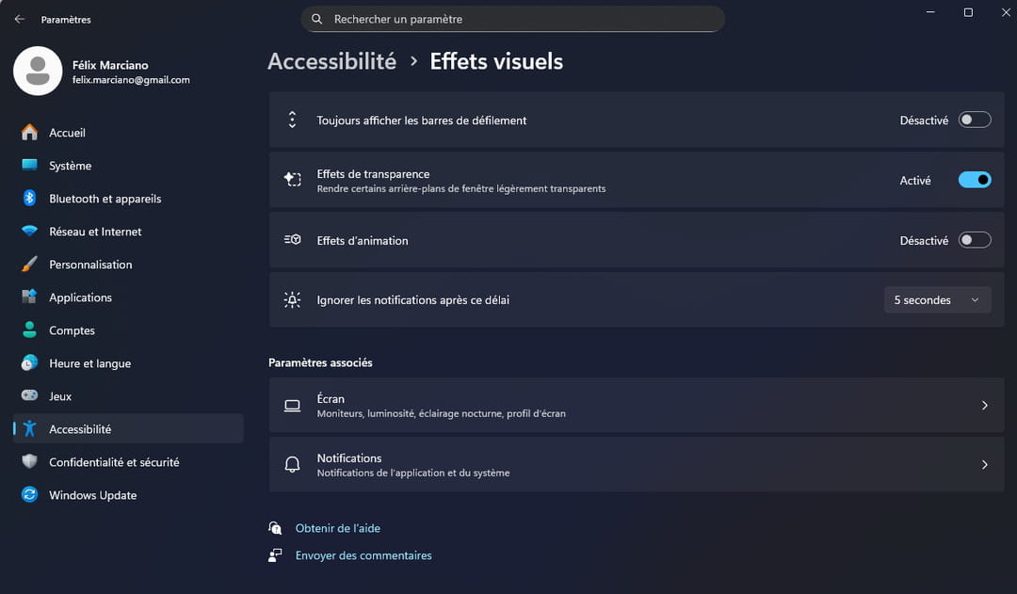Click the Réseau et Internet Wi-Fi icon

point(29,232)
